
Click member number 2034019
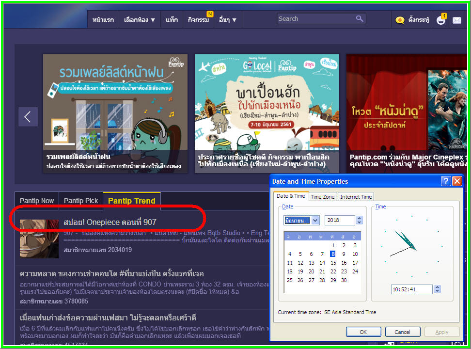tap(97, 250)
